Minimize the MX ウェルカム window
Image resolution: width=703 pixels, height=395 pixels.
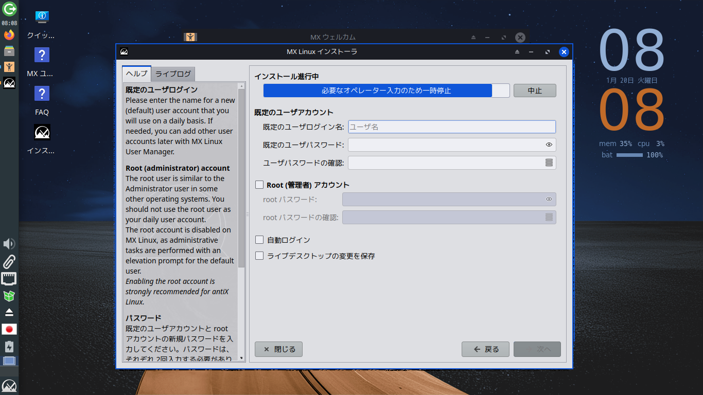[x=488, y=38]
